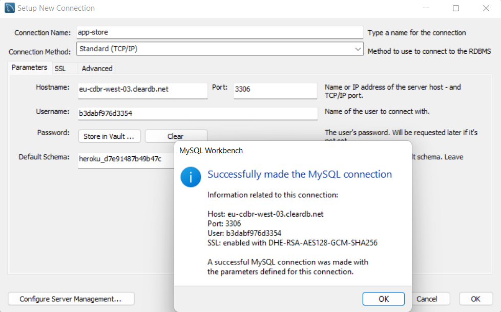This screenshot has width=501, height=312.
Task: Click the 'Connection Method:' label
Action: point(39,52)
